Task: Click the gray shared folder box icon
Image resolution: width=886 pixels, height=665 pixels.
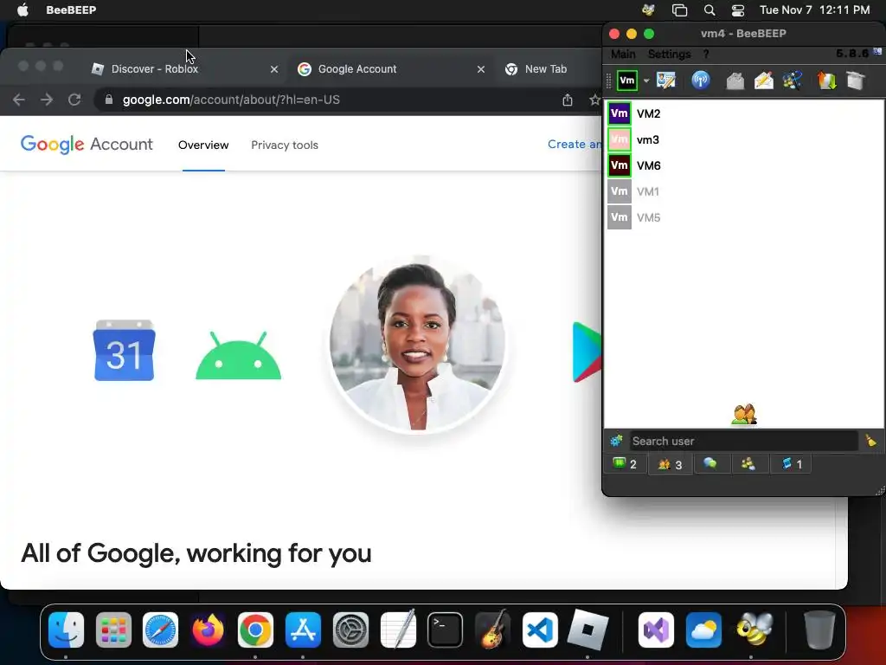Action: (x=856, y=81)
